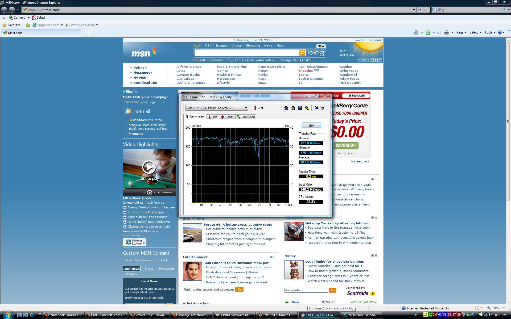Screen dimensions: 511x319
Task: Open the Tools menu
Action: (x=490, y=32)
